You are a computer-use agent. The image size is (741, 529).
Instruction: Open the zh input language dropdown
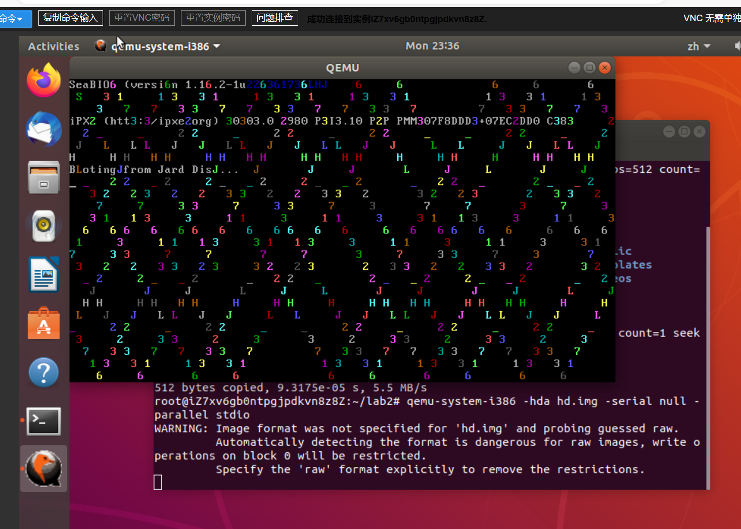click(x=699, y=46)
